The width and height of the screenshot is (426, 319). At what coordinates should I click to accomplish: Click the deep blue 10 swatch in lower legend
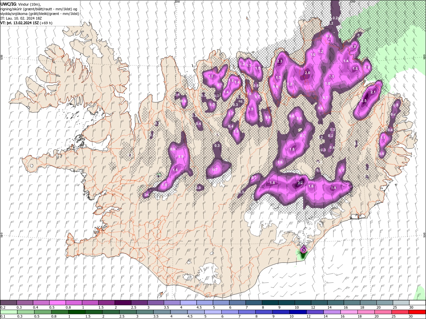298,312
